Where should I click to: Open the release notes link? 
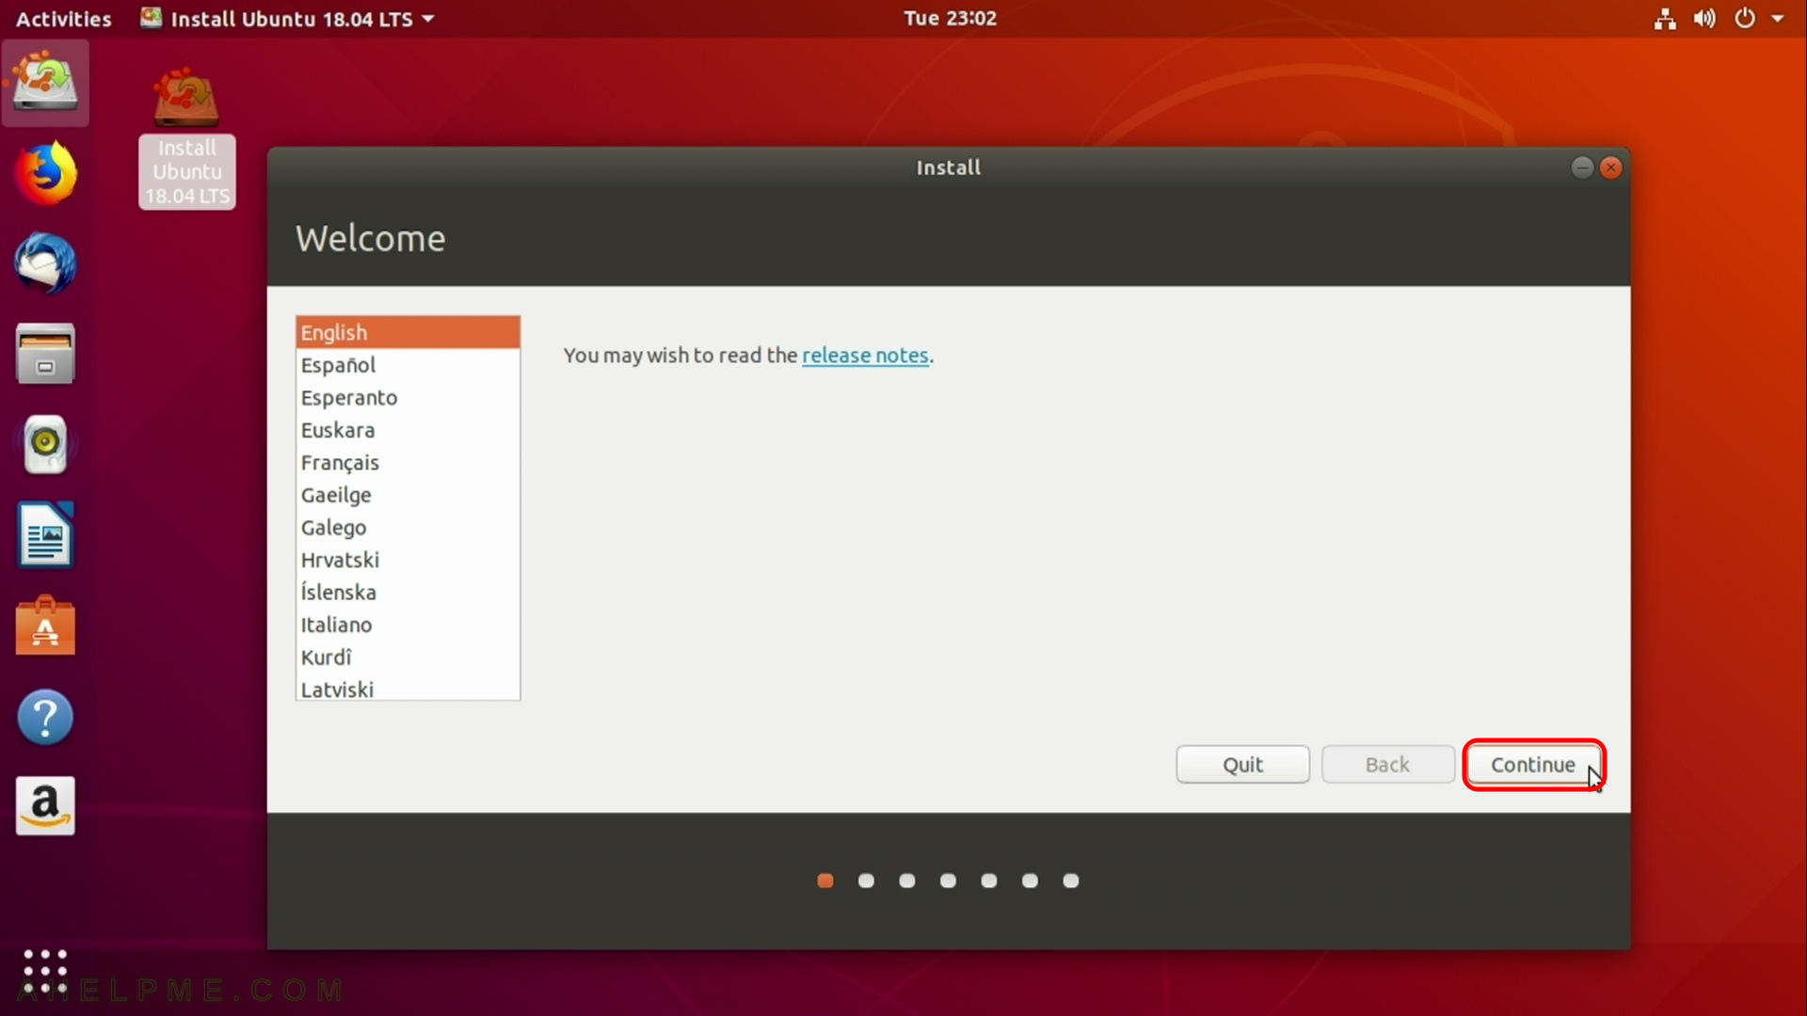(865, 356)
